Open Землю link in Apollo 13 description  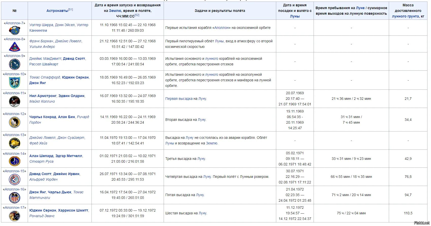tap(211, 143)
